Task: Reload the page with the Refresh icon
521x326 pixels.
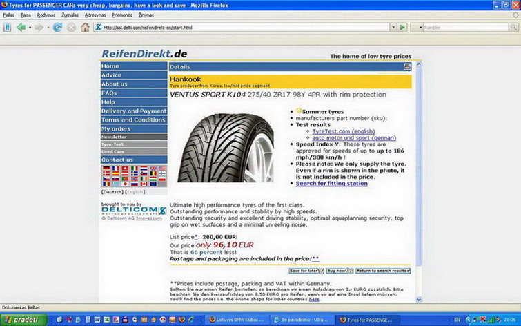Action: pyautogui.click(x=57, y=27)
